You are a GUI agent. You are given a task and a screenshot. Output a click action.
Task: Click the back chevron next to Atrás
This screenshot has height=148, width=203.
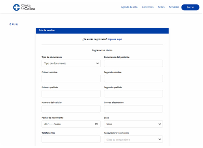point(10,24)
